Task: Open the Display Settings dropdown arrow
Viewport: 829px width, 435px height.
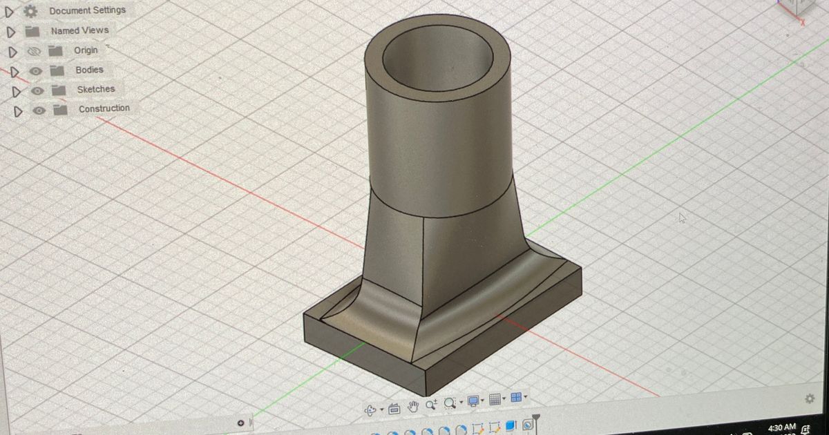Action: tap(482, 400)
